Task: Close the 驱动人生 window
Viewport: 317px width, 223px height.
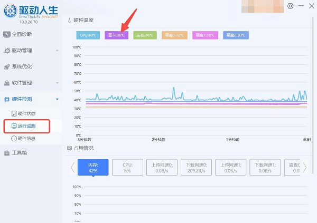Action: [x=312, y=6]
